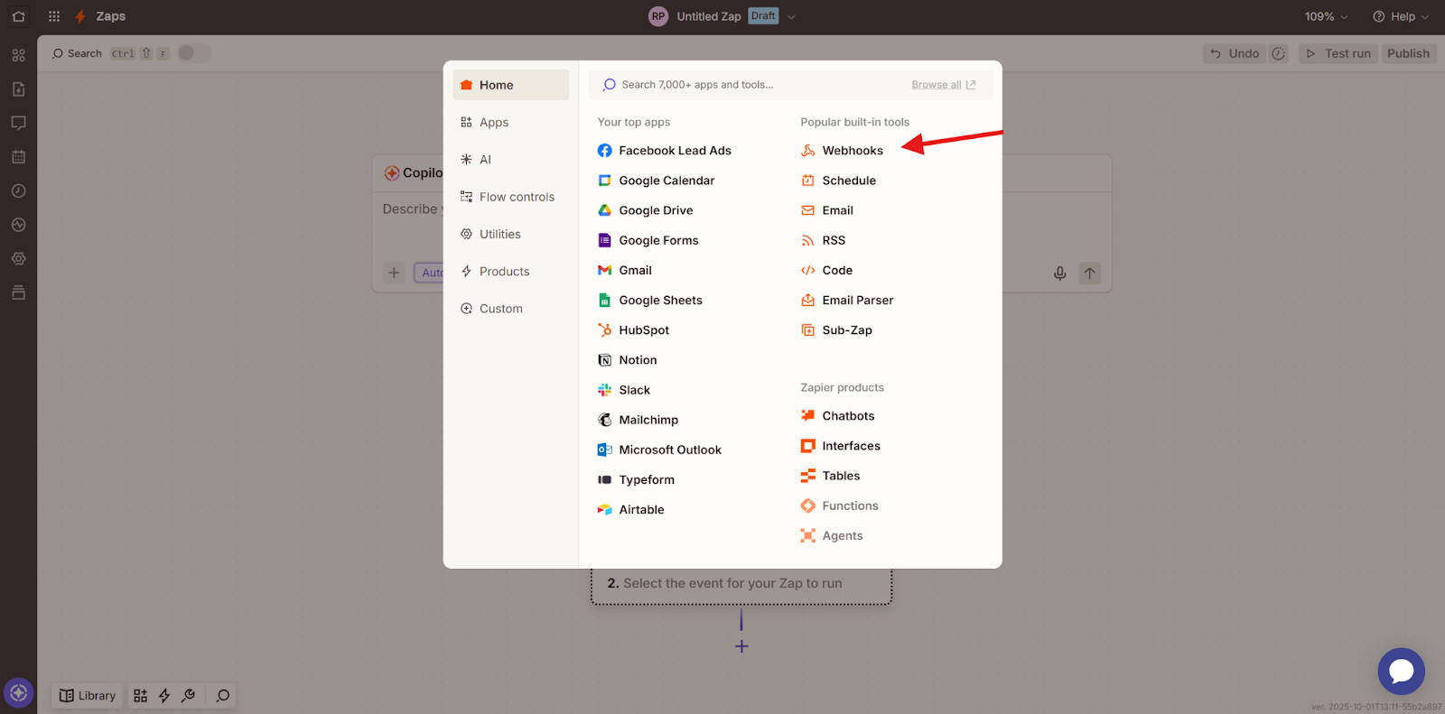Toggle the switch next to Search shortcut

[193, 53]
